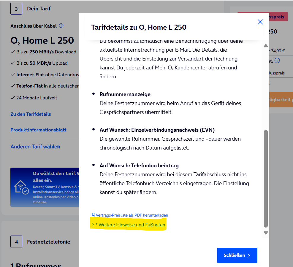Click the orange Verfügbarkeit button behind dialog
The image size is (293, 267).
281,99
